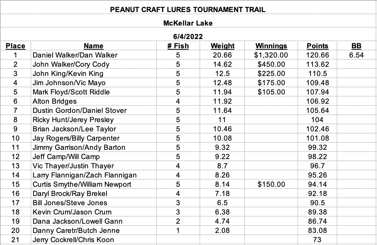Click the Peanut Craft Lures Tournament Trail title
The image size is (377, 245).
coord(188,10)
